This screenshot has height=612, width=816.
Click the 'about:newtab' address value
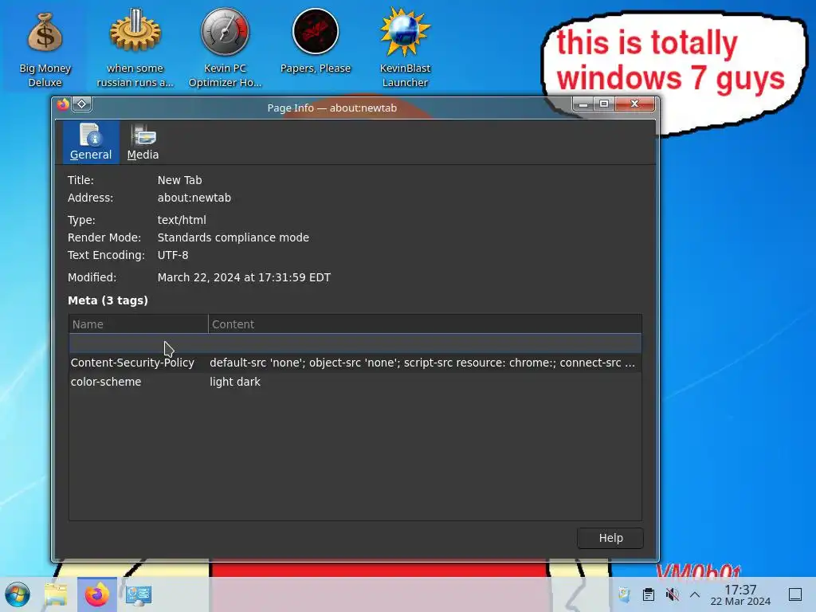[194, 198]
